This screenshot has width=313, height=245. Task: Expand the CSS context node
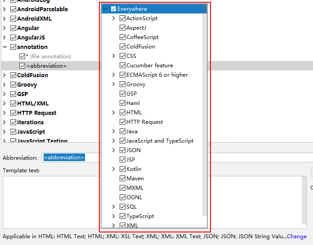click(x=114, y=56)
